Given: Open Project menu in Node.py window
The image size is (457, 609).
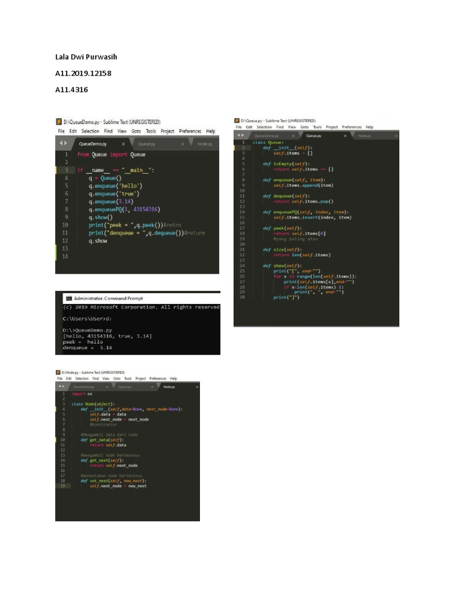Looking at the screenshot, I should 140,378.
